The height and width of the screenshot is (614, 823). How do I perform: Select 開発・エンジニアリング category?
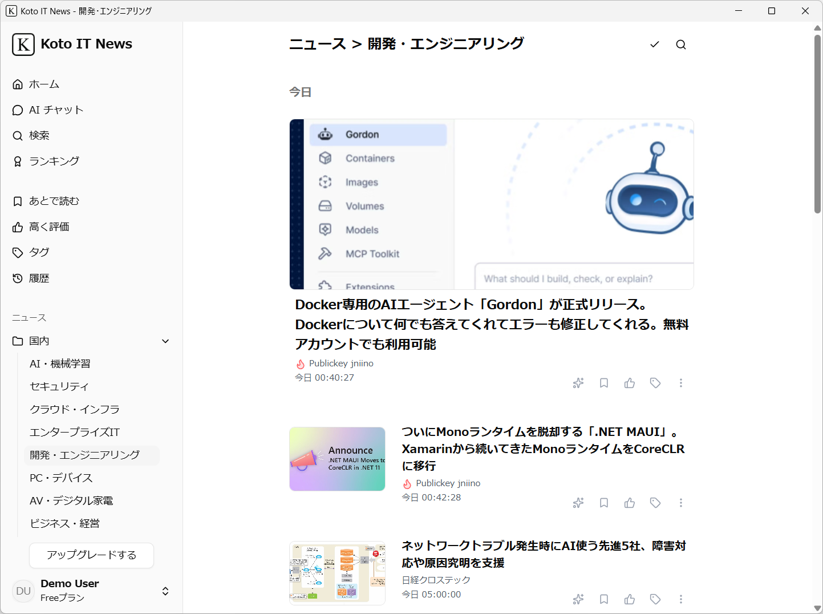pyautogui.click(x=92, y=455)
